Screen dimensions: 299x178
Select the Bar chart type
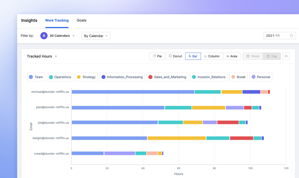tap(193, 56)
